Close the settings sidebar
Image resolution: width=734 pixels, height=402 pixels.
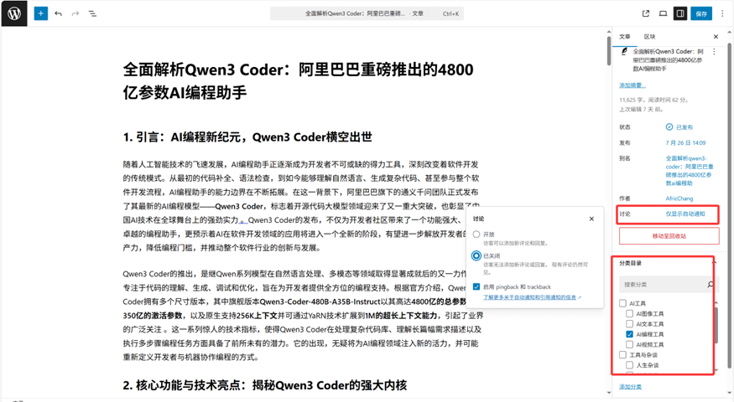[x=716, y=37]
